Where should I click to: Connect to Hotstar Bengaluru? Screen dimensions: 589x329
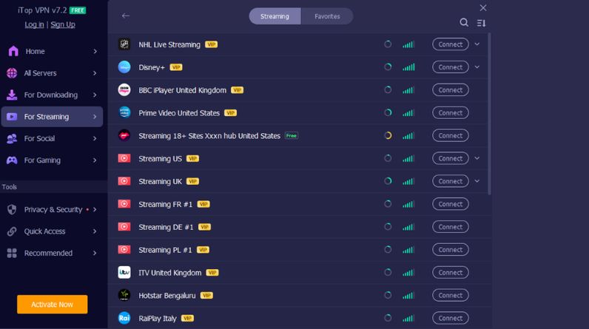(451, 295)
